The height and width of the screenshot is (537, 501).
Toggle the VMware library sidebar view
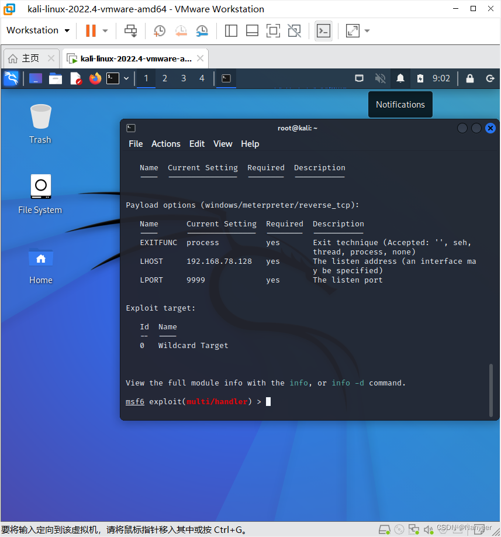coord(231,30)
